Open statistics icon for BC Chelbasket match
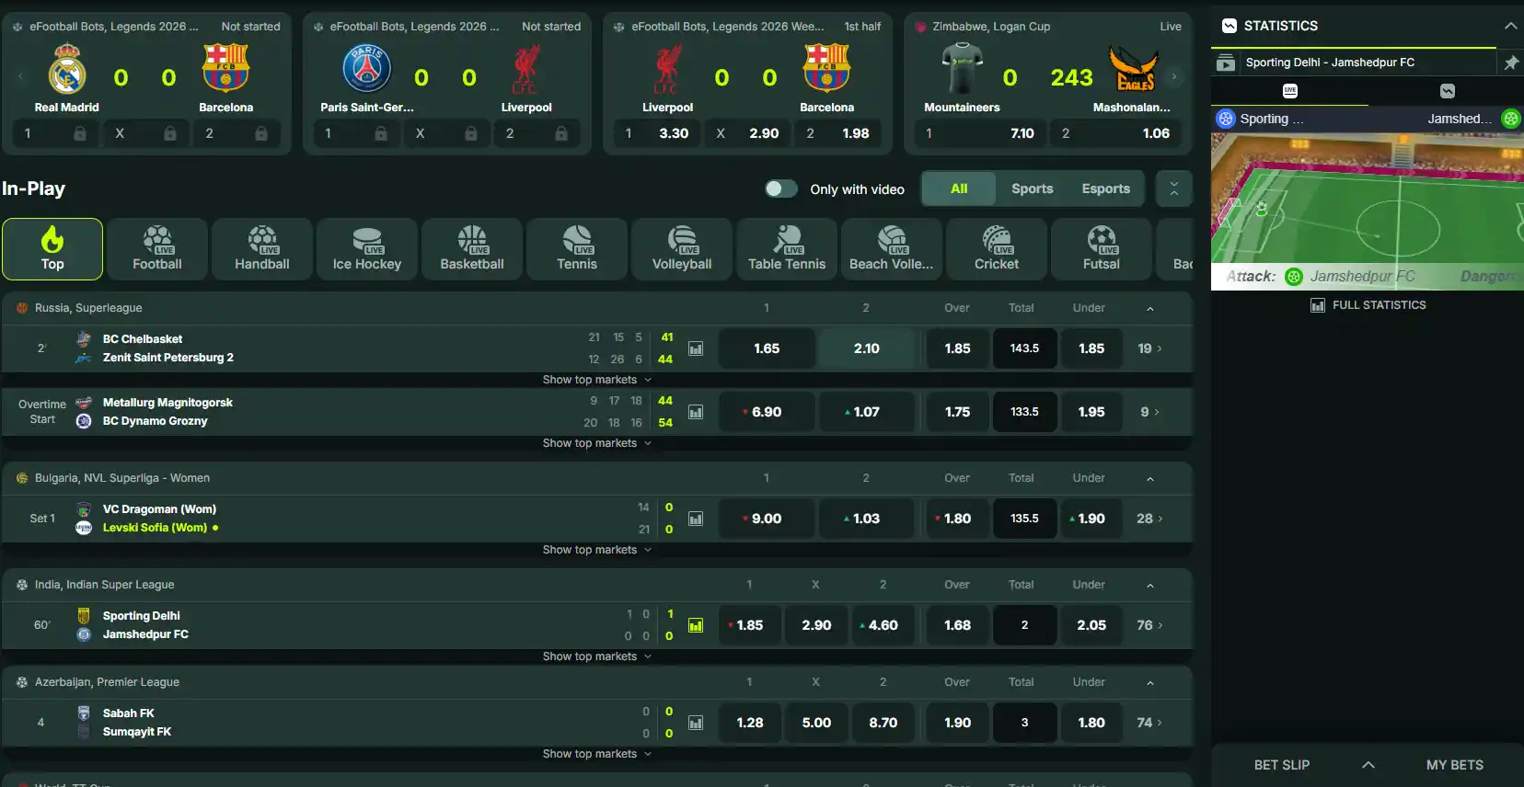Screen dimensions: 1524x787 click(x=696, y=348)
